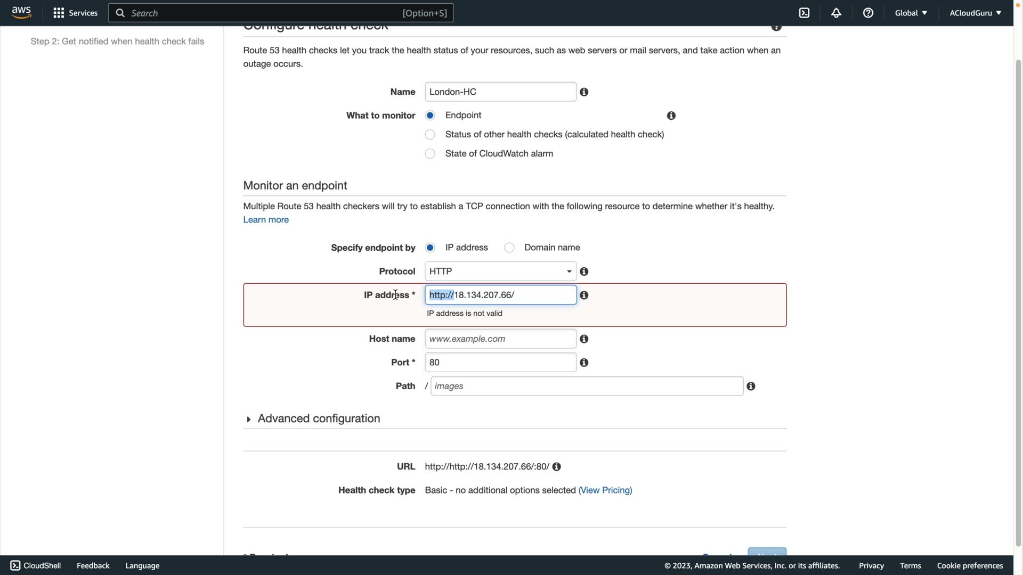
Task: Open the ACloudGuru account menu
Action: 975,13
